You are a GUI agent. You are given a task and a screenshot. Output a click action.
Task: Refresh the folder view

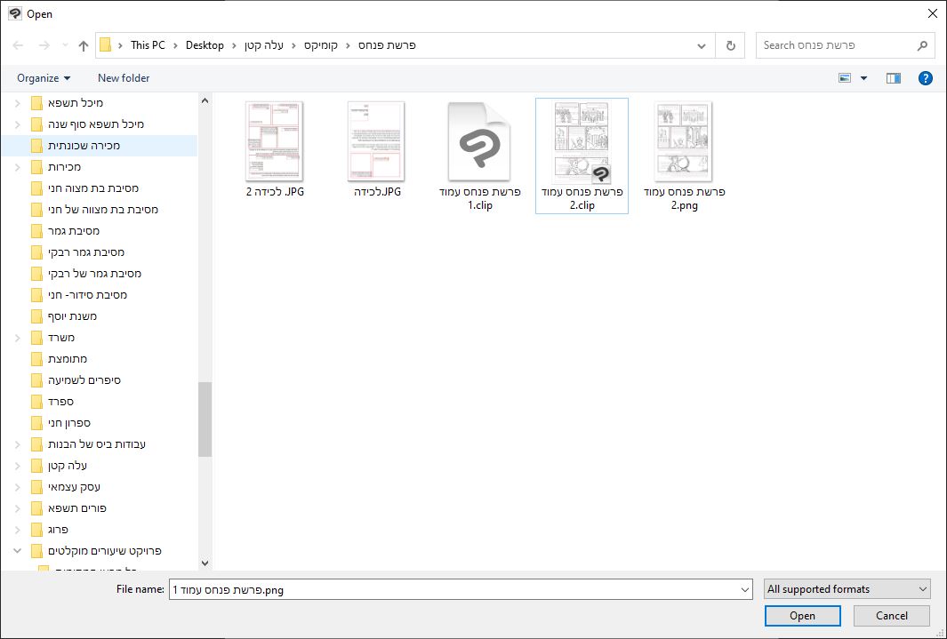[x=730, y=45]
